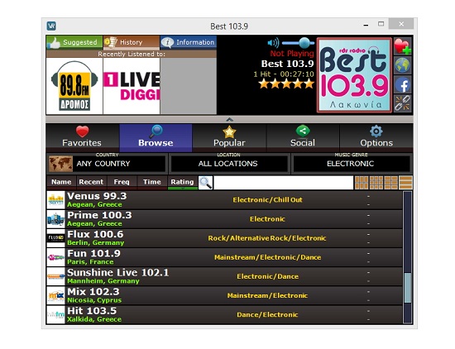Open the Information tab
This screenshot has width=455, height=349.
(x=189, y=42)
